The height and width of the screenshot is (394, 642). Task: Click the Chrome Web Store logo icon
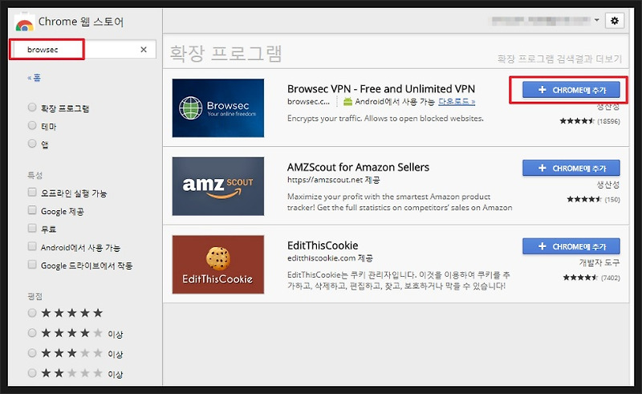(24, 24)
